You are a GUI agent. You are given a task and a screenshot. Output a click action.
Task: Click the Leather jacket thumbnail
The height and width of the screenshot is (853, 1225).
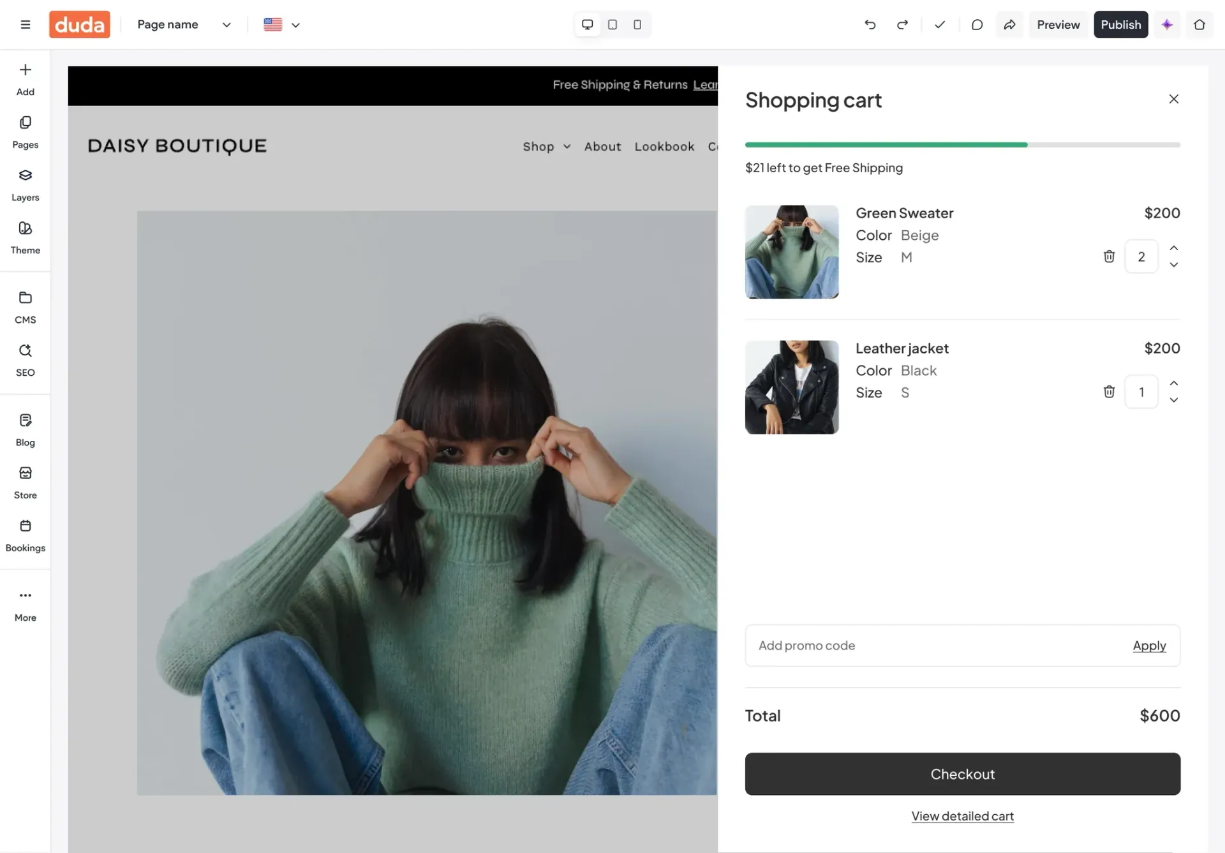click(792, 387)
